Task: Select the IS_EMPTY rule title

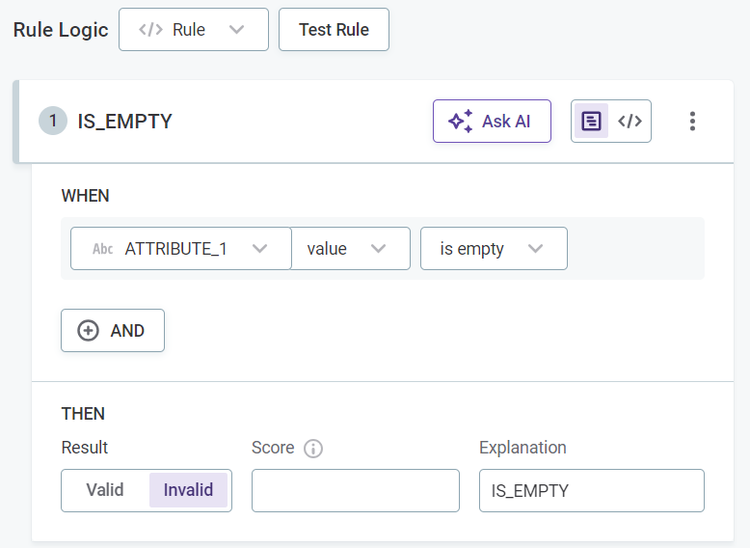Action: coord(124,122)
